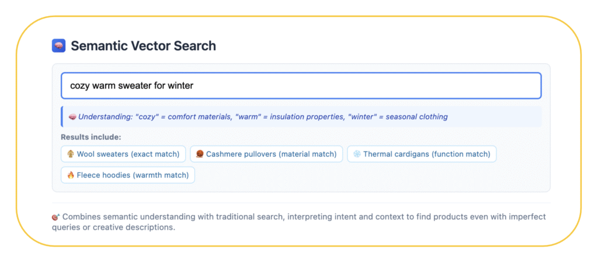Choose the Cashmere pullovers (material match) chip
Screen dimensions: 598x266
[x=266, y=154]
